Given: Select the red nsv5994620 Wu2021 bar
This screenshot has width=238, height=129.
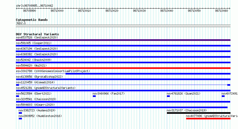Looking at the screenshot, I should click(123, 68).
